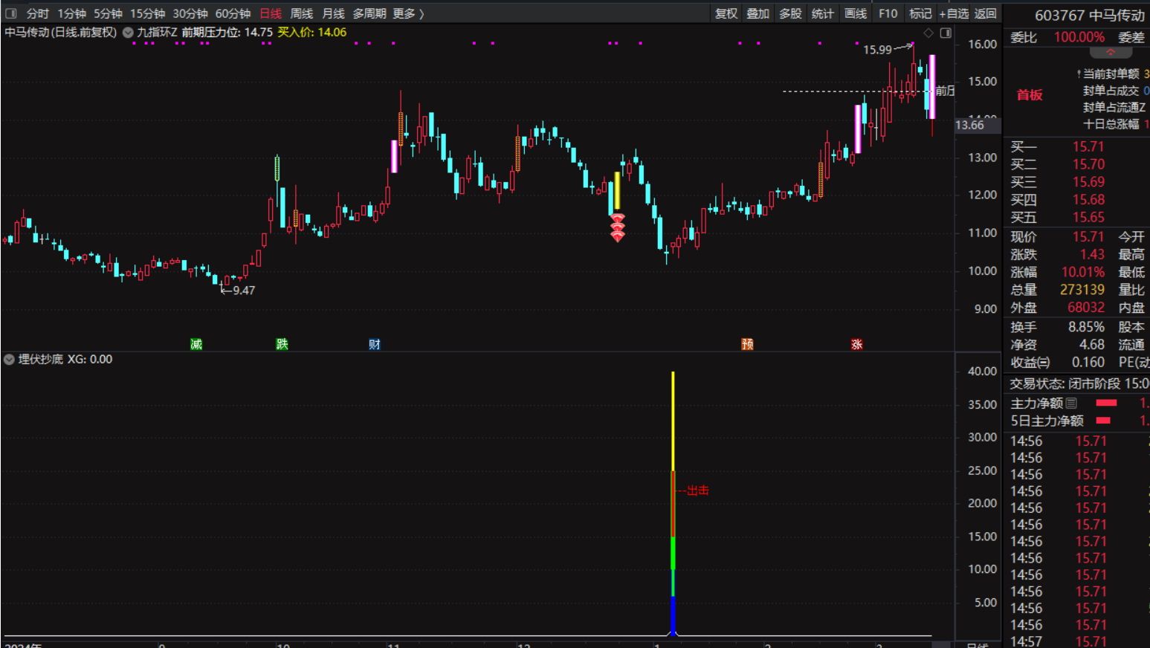Click the info icon beside 当前封单额
Screen dimensions: 1150x648
[1079, 74]
